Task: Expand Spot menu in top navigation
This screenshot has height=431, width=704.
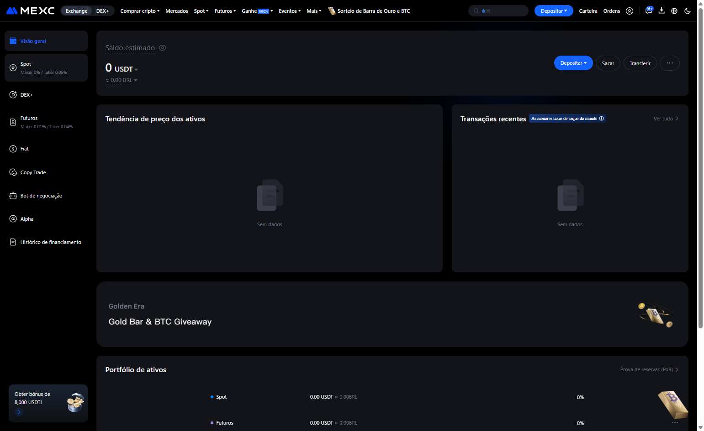Action: [x=201, y=11]
